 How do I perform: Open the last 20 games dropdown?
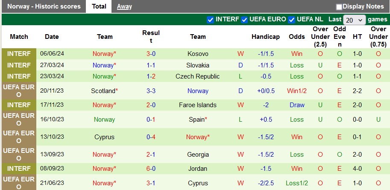point(355,20)
